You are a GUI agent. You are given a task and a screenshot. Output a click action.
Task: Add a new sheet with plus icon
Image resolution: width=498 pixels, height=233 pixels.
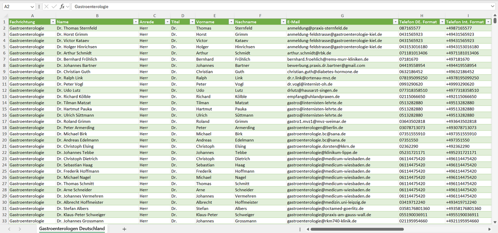click(124, 229)
